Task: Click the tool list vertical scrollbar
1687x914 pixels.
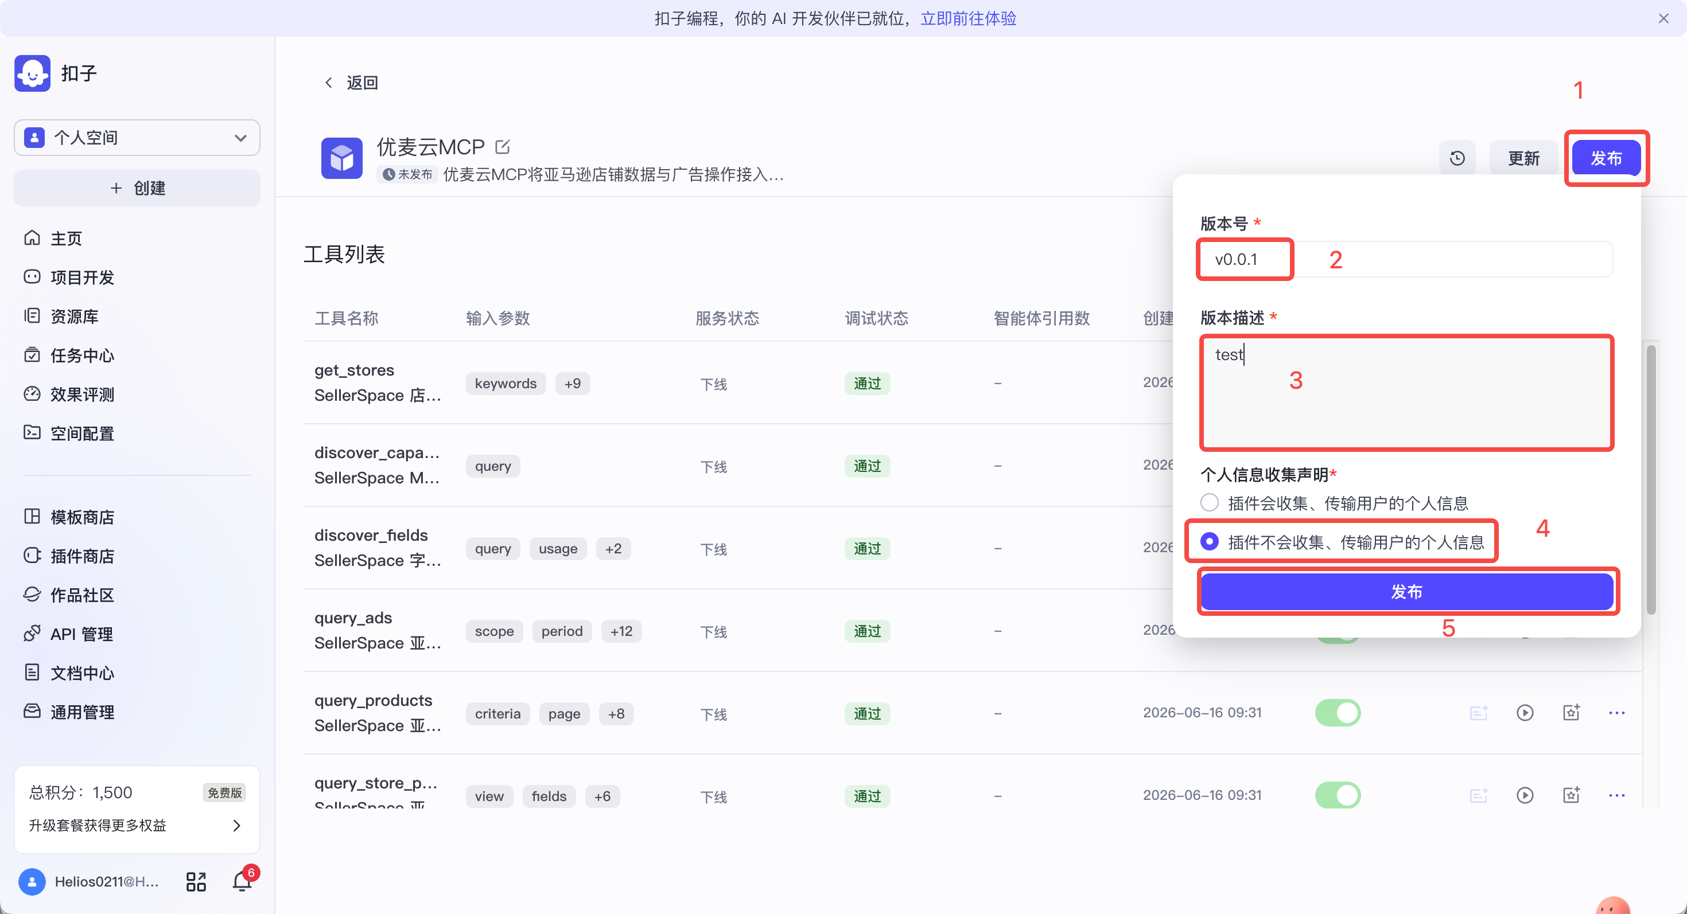Action: [x=1650, y=479]
